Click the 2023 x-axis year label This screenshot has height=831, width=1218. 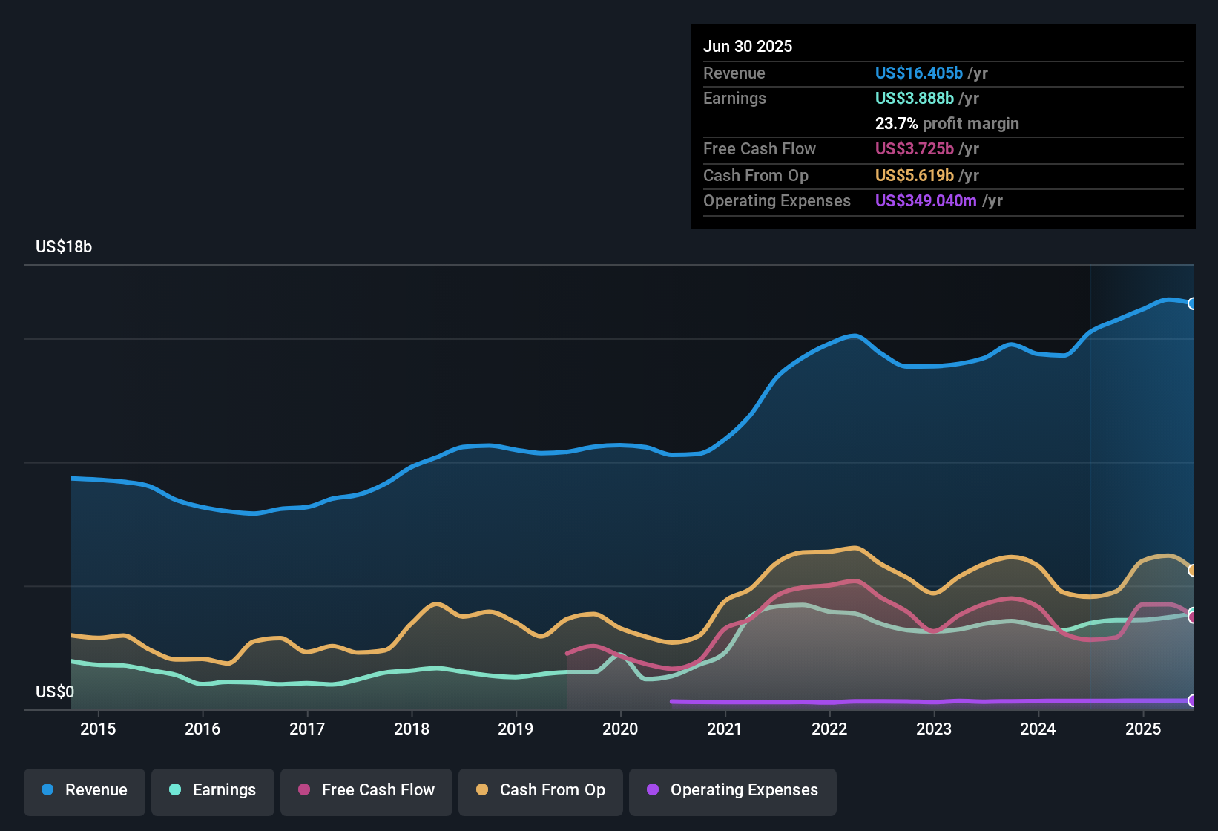point(934,729)
